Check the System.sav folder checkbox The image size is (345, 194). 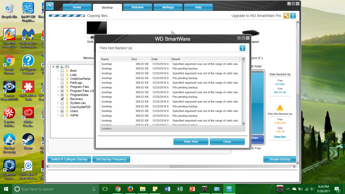click(x=62, y=103)
